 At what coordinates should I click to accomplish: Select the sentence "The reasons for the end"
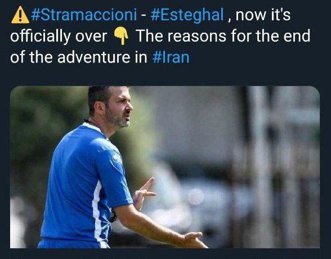[223, 36]
